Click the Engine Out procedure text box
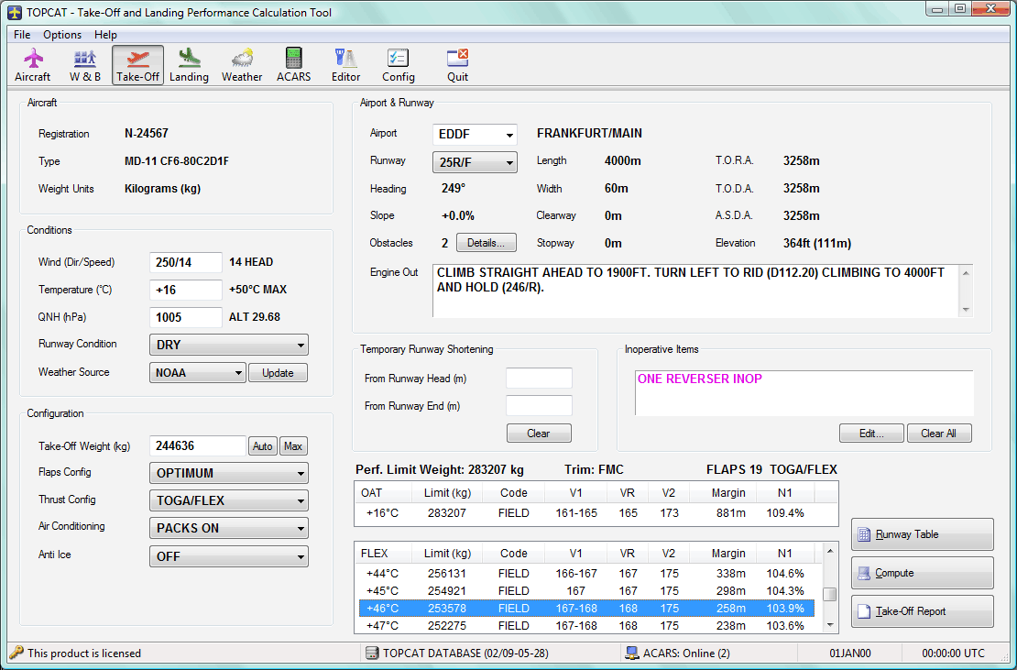This screenshot has height=670, width=1017. (695, 291)
